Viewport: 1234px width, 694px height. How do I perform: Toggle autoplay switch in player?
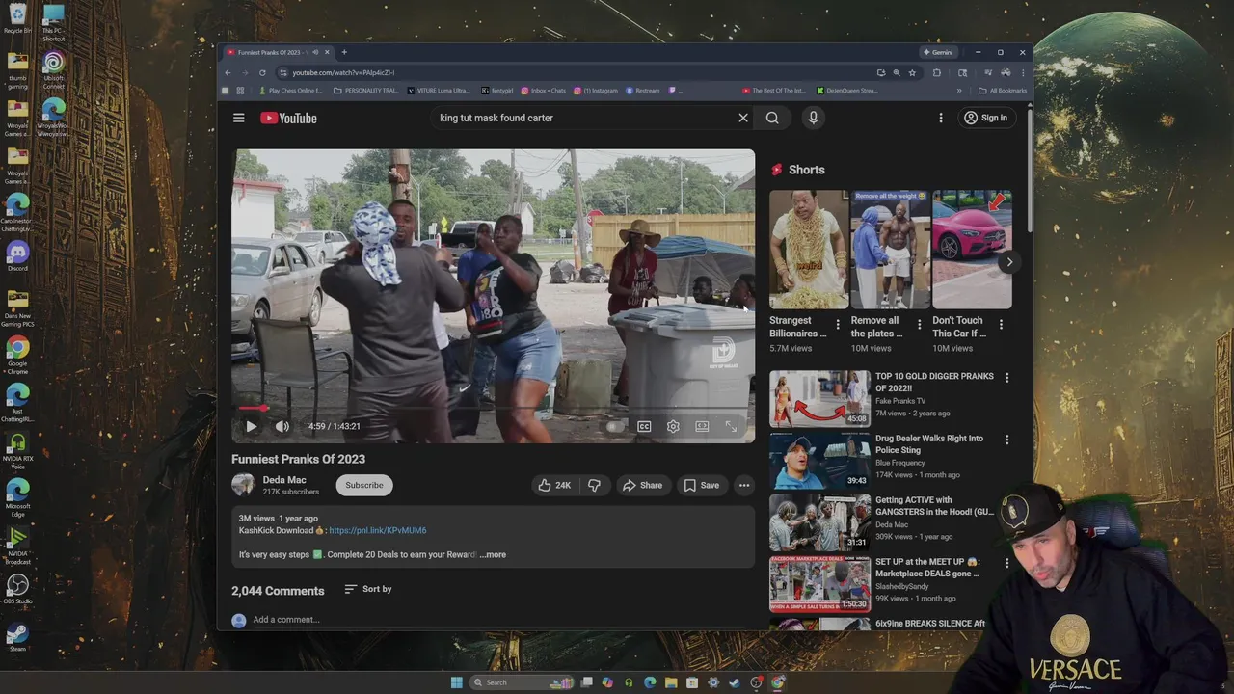(615, 426)
